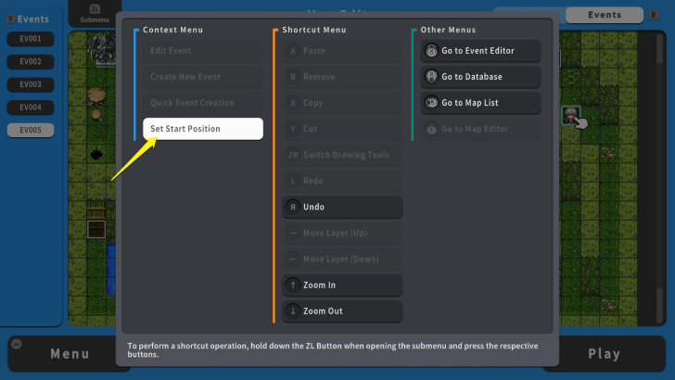Open Go to Event Editor
This screenshot has width=675, height=380.
click(480, 51)
